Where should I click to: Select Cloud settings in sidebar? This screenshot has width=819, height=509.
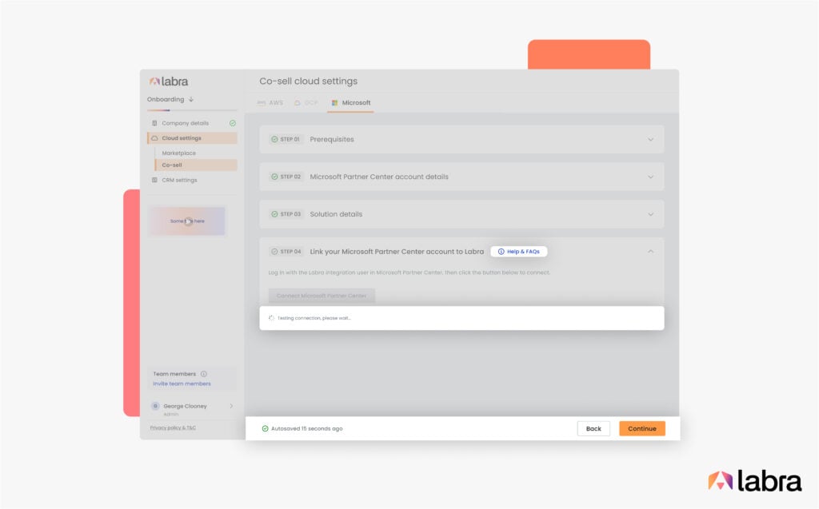click(192, 137)
